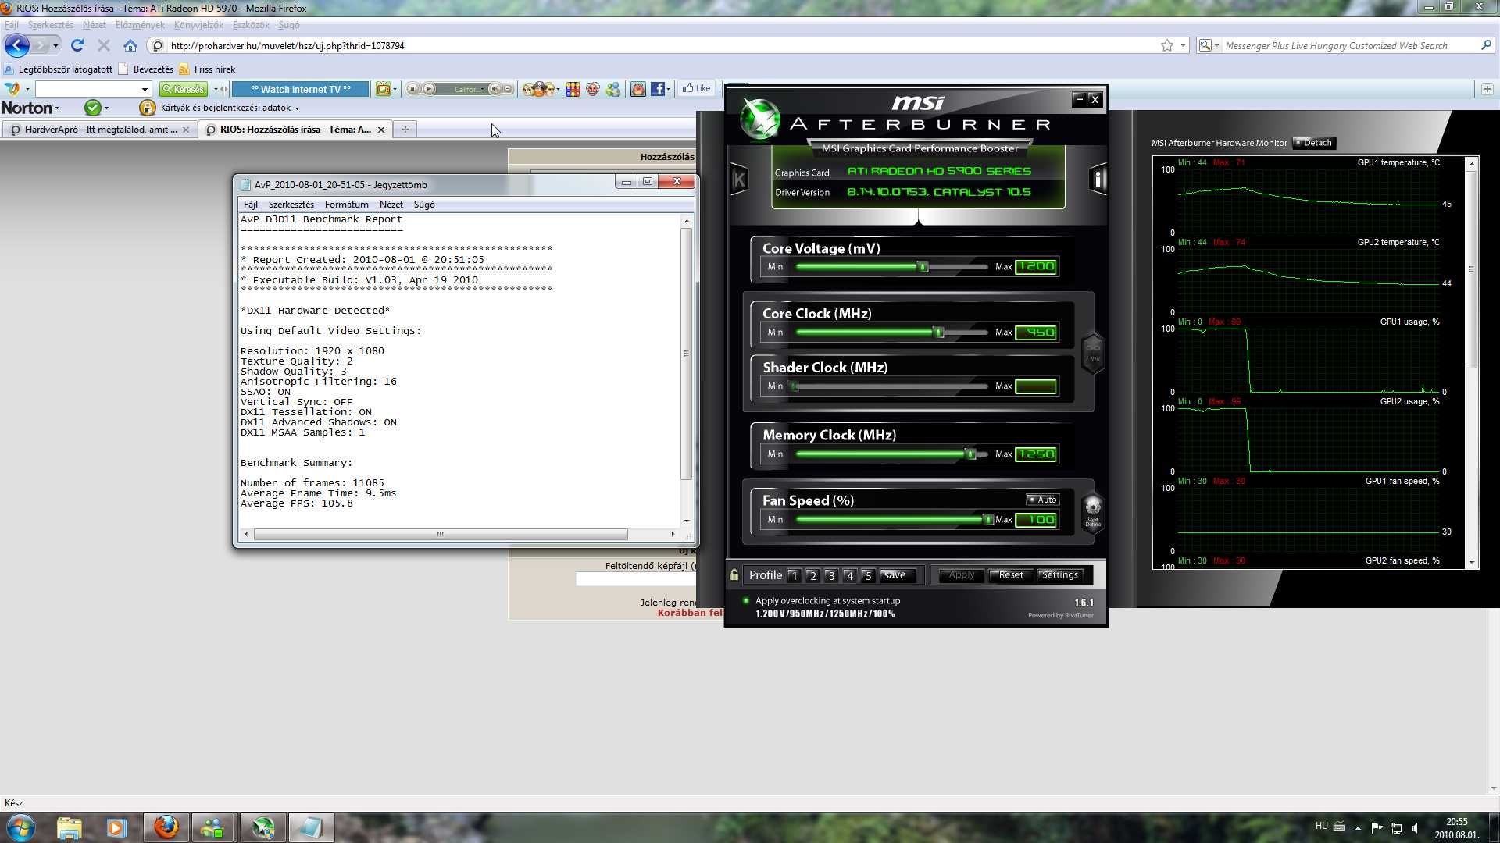The image size is (1500, 843).
Task: Click the greyed Apply button in Afterburner
Action: [x=962, y=575]
